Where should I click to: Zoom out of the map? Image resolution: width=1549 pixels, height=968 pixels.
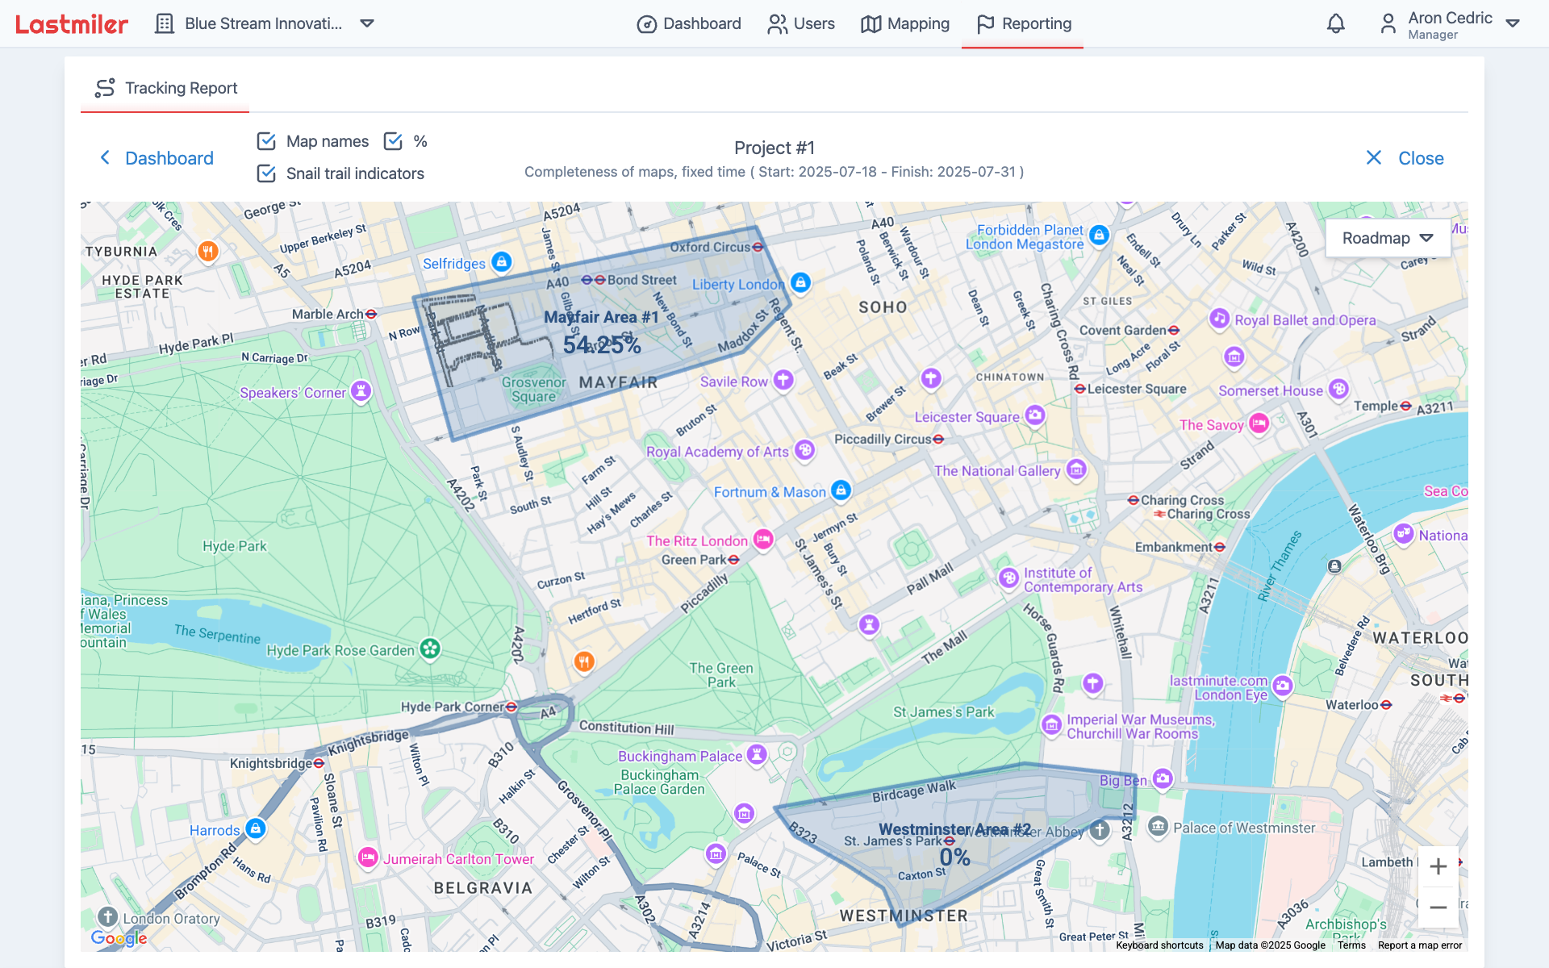tap(1438, 907)
